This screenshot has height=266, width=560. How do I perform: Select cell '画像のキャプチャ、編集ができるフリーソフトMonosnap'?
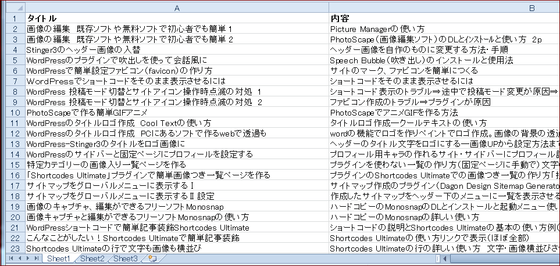177,206
